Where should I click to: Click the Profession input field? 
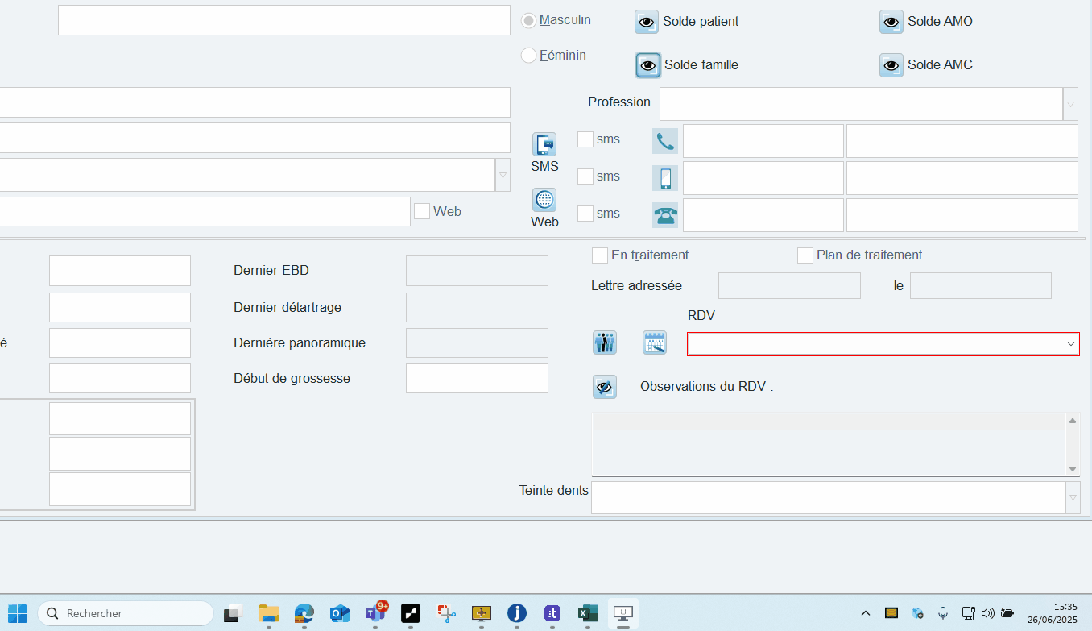pyautogui.click(x=862, y=104)
